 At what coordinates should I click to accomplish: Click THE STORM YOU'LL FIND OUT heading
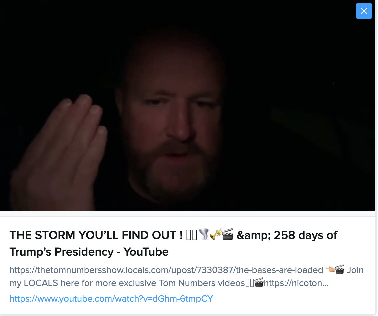point(96,235)
